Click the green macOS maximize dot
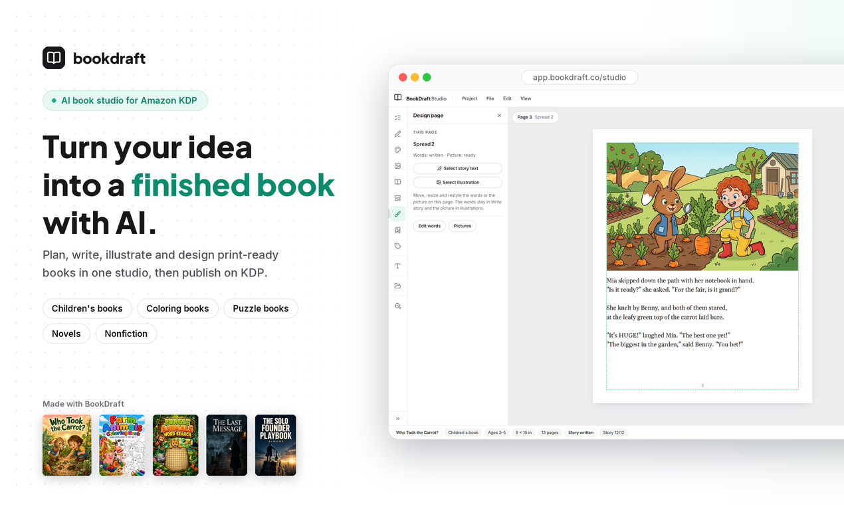Viewport: 844px width, 505px height. point(427,77)
